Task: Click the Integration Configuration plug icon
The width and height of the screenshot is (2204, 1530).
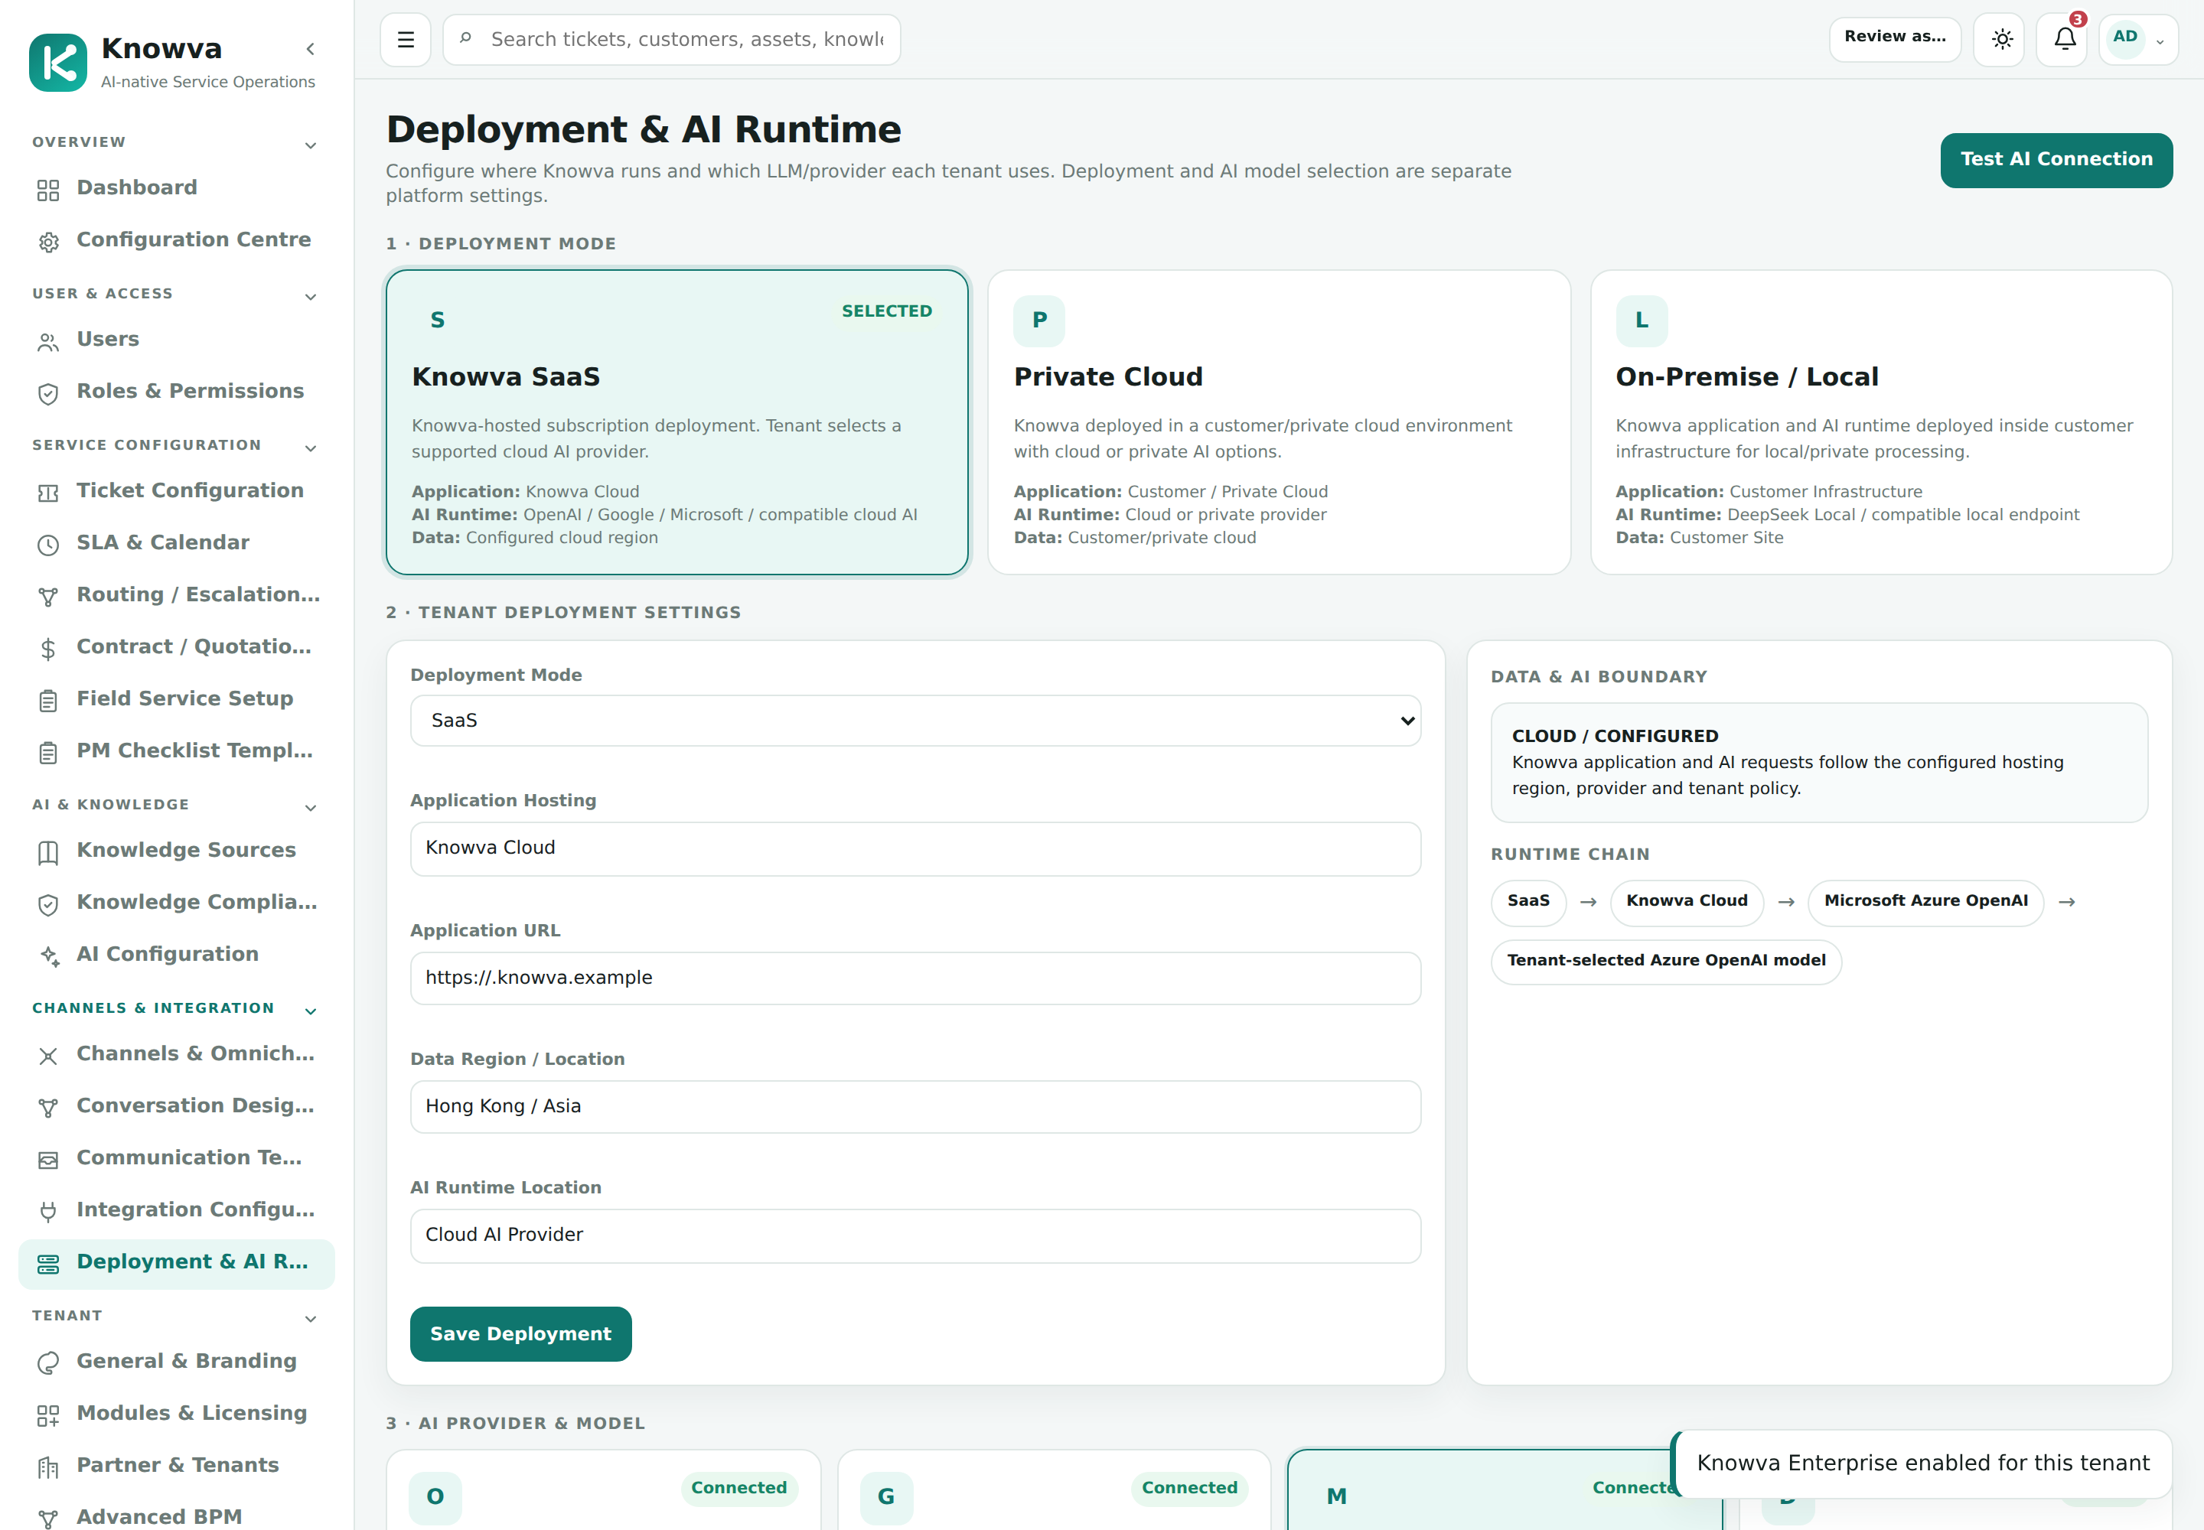Action: point(48,1212)
